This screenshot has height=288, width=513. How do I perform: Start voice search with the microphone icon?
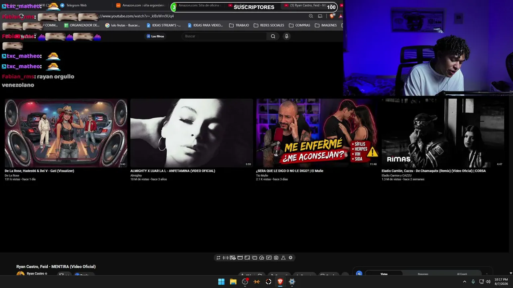(x=287, y=36)
